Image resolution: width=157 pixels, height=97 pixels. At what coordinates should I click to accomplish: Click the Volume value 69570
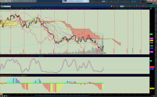[x=50, y=9]
